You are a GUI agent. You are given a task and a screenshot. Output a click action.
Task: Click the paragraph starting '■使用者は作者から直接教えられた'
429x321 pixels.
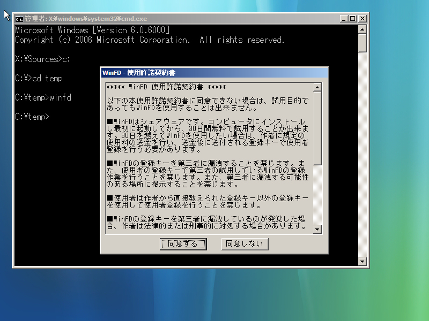[208, 201]
